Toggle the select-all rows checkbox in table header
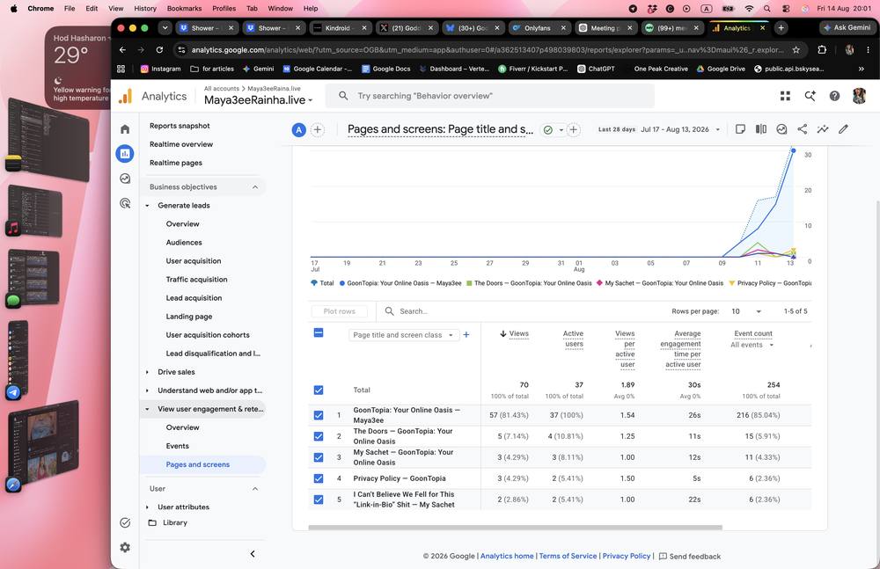Screen dimensions: 880x569 pyautogui.click(x=319, y=332)
